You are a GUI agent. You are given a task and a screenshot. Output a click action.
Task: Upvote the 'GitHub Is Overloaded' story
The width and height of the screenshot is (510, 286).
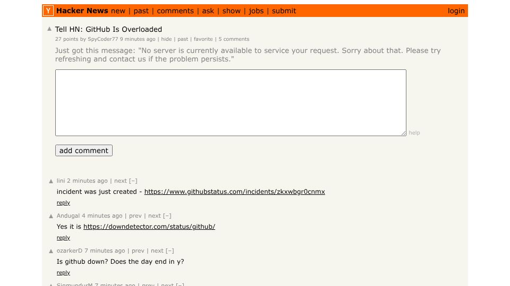pyautogui.click(x=49, y=29)
